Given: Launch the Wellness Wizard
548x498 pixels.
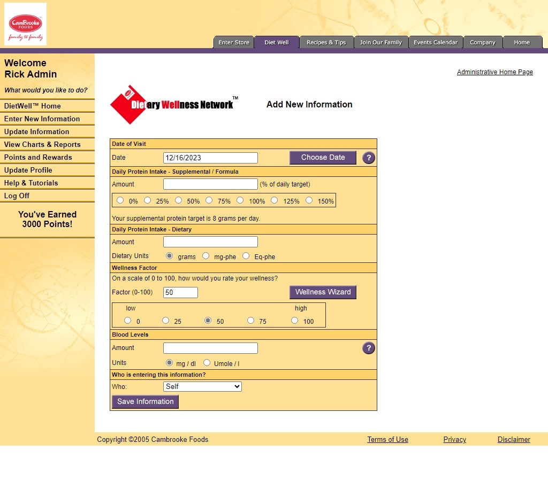Looking at the screenshot, I should (323, 292).
